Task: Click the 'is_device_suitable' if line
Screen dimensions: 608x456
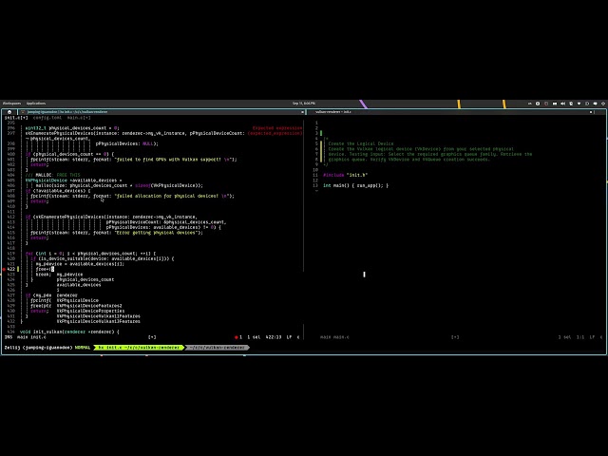Action: 103,258
